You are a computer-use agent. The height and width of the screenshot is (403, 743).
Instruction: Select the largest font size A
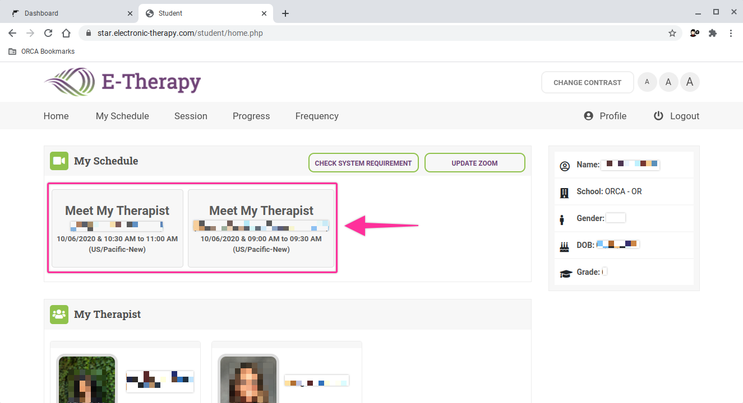tap(690, 82)
